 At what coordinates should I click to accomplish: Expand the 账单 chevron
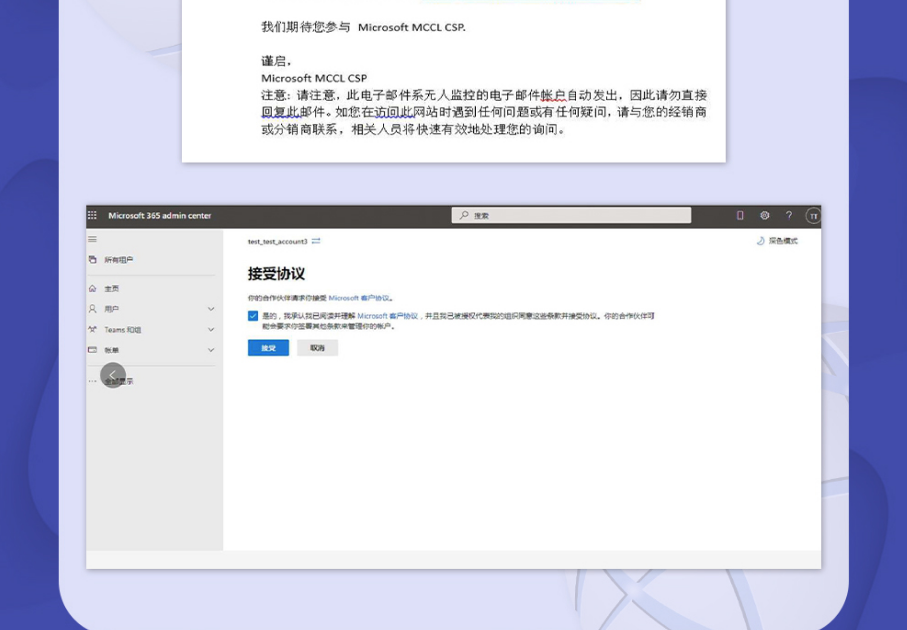(x=211, y=350)
